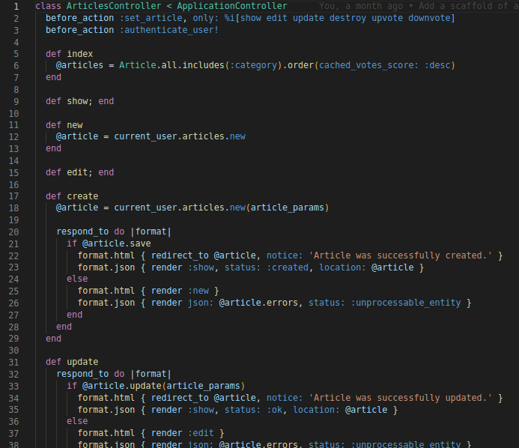519x448 pixels.
Task: Click the 'end' keyword on line 13
Action: 54,148
